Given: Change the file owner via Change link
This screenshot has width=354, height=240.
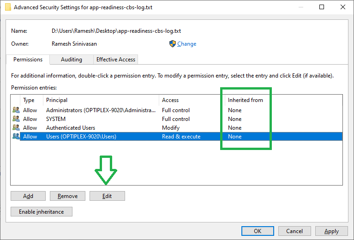Looking at the screenshot, I should 187,44.
